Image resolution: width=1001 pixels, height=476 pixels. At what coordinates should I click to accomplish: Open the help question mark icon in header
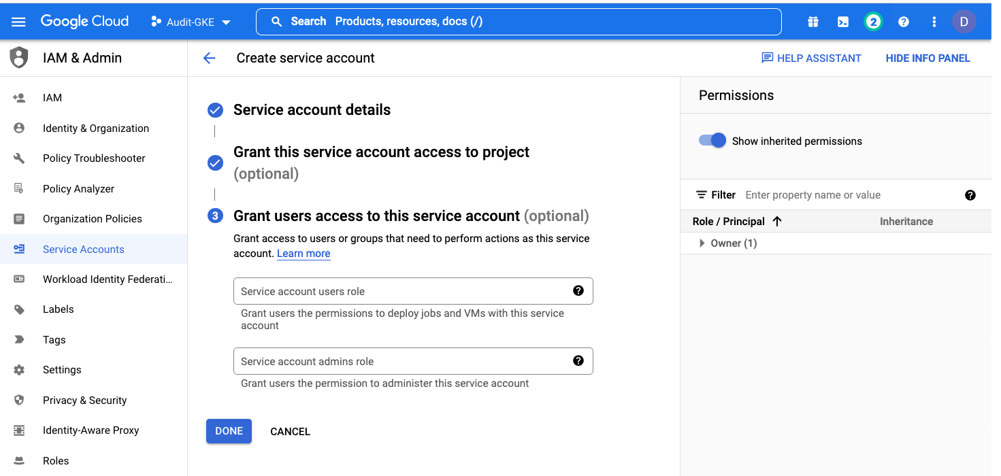[903, 22]
